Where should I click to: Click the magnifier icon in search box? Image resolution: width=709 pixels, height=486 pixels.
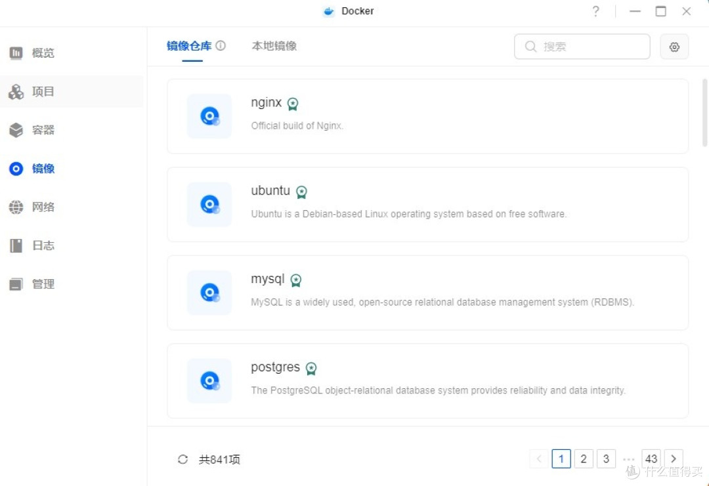point(531,47)
